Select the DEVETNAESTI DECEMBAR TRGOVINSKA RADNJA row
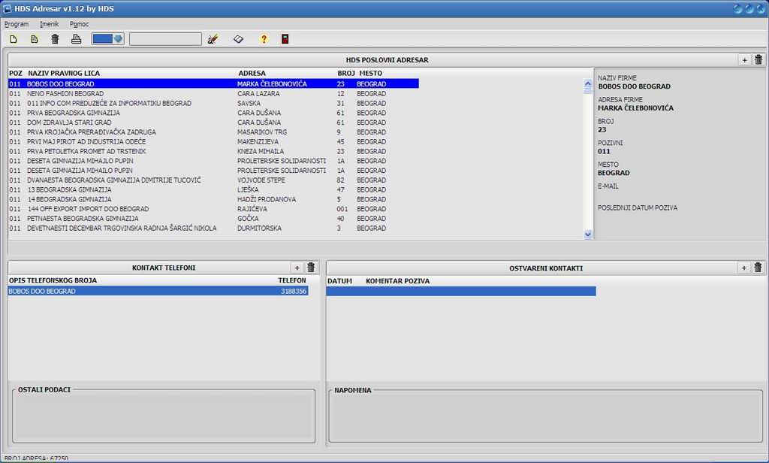This screenshot has width=769, height=463. pos(213,228)
